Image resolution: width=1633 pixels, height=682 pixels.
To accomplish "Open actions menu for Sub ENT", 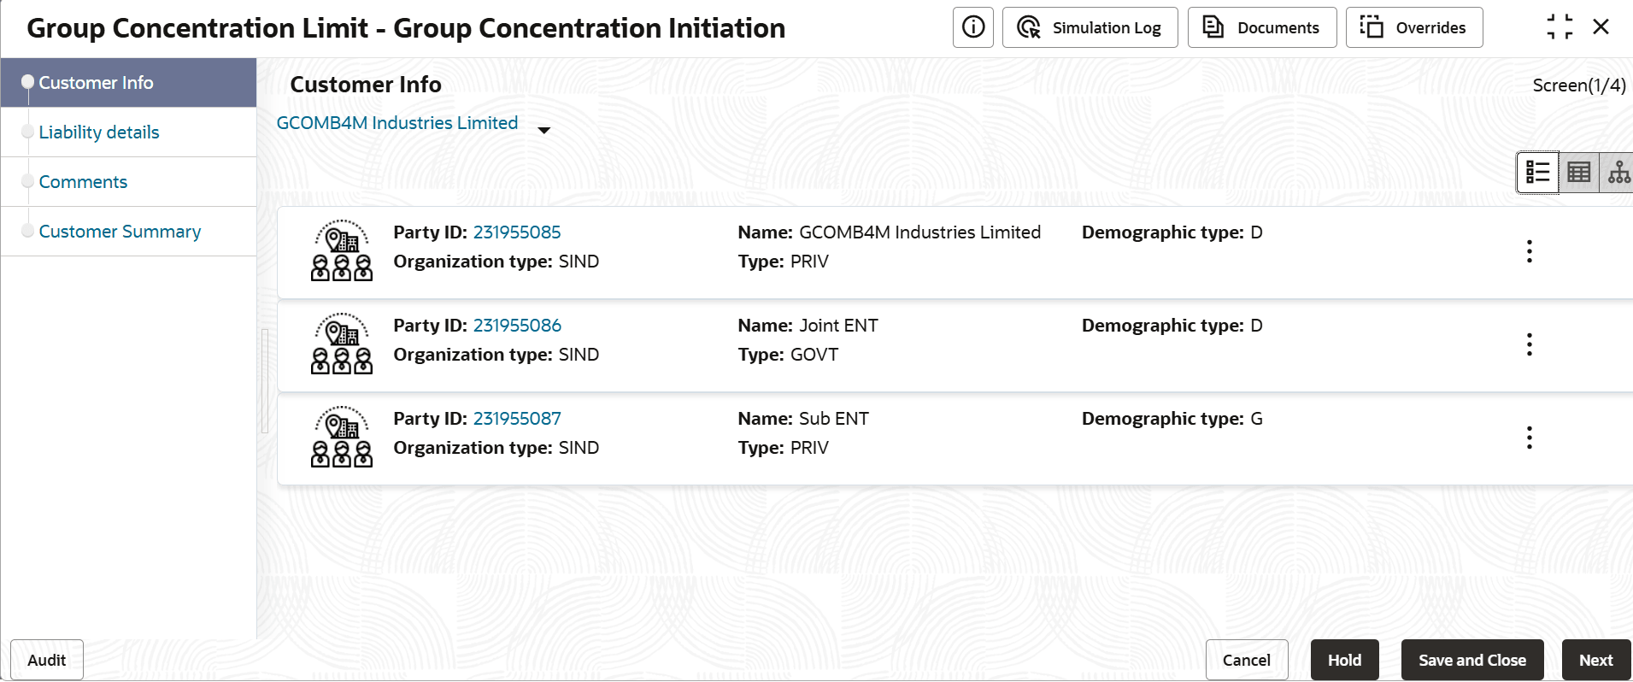I will 1529,438.
